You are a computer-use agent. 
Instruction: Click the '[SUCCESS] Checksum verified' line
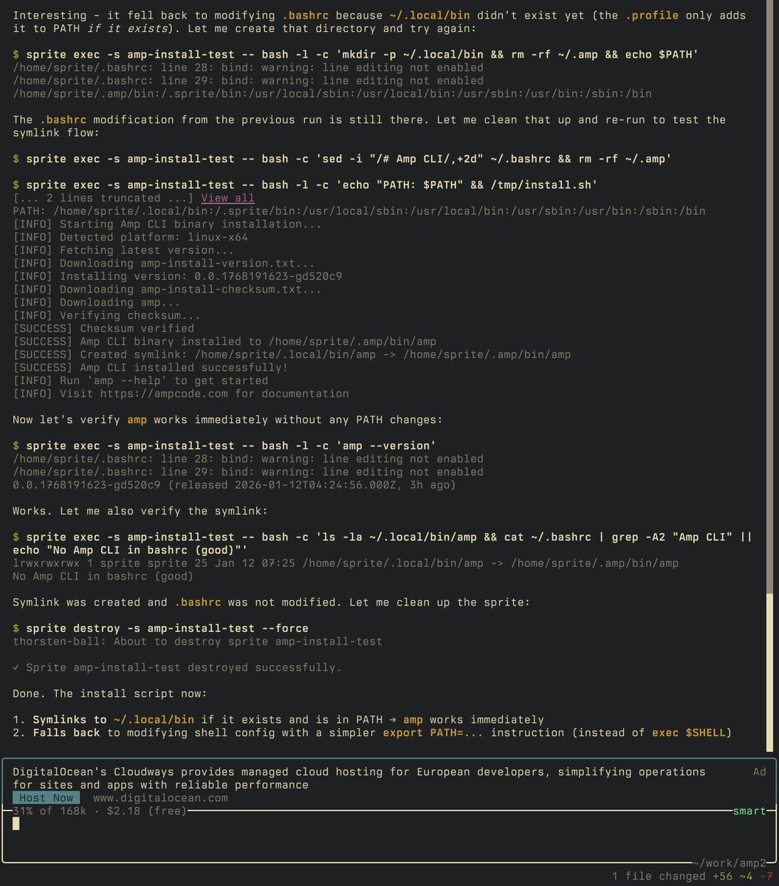click(x=103, y=329)
